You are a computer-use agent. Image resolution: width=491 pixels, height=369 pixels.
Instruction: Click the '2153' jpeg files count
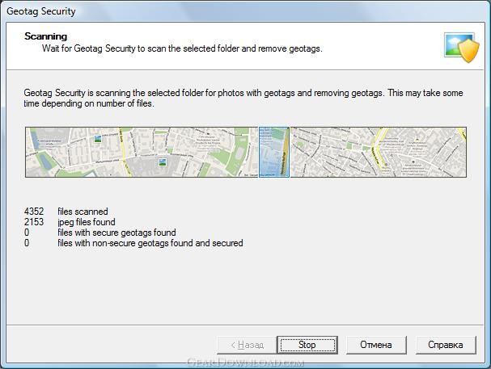tap(34, 222)
